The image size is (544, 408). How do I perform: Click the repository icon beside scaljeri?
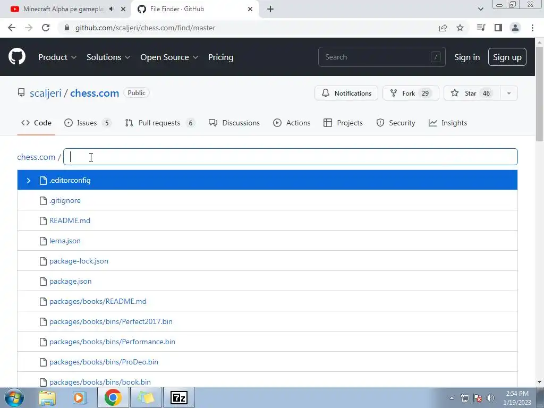(21, 92)
